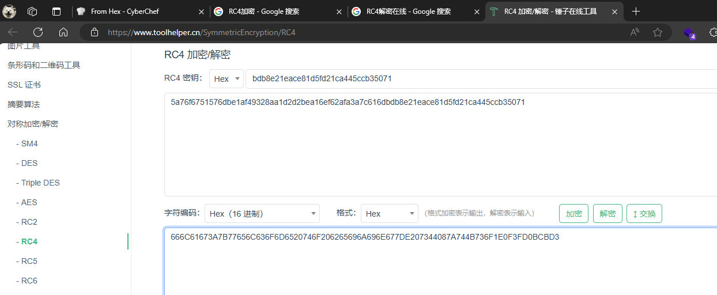
Task: Click the browser back arrow icon
Action: point(13,32)
